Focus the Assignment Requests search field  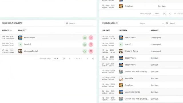[81, 23]
